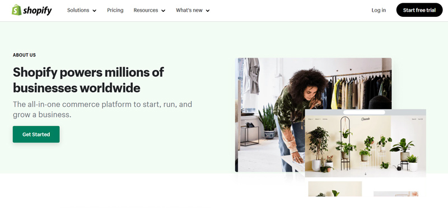Click the Start free trial button

pyautogui.click(x=419, y=10)
